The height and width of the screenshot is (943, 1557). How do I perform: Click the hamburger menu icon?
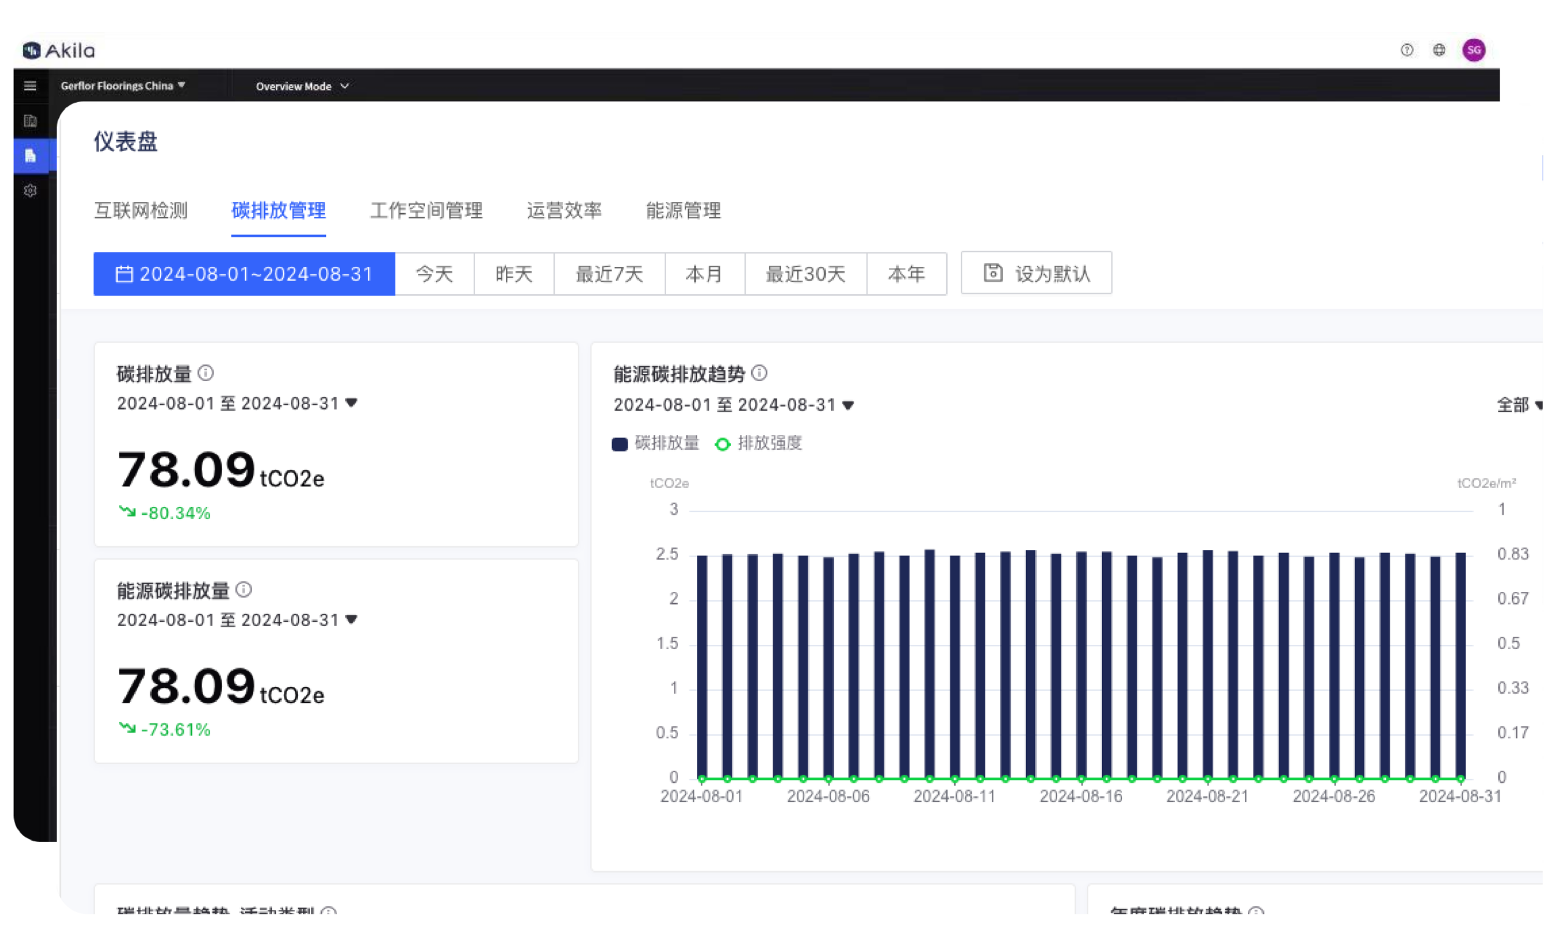coord(30,86)
